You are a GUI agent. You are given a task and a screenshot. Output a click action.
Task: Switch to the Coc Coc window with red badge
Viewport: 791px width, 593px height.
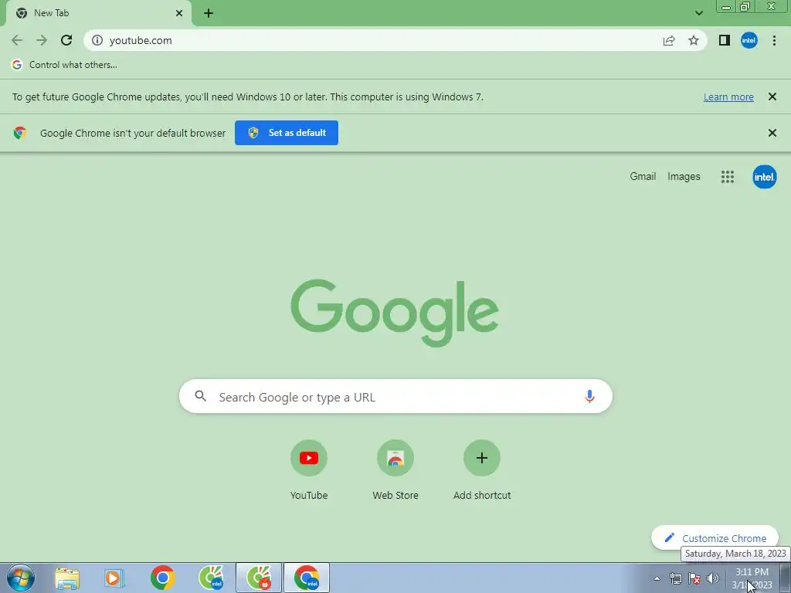259,578
